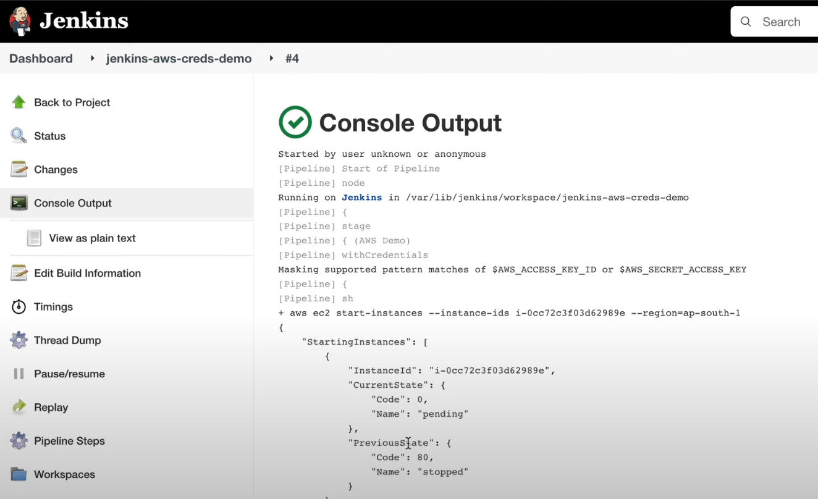Go to Dashboard breadcrumb

[41, 59]
